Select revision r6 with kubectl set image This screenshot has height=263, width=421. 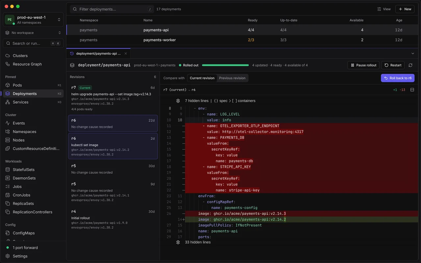click(x=113, y=146)
